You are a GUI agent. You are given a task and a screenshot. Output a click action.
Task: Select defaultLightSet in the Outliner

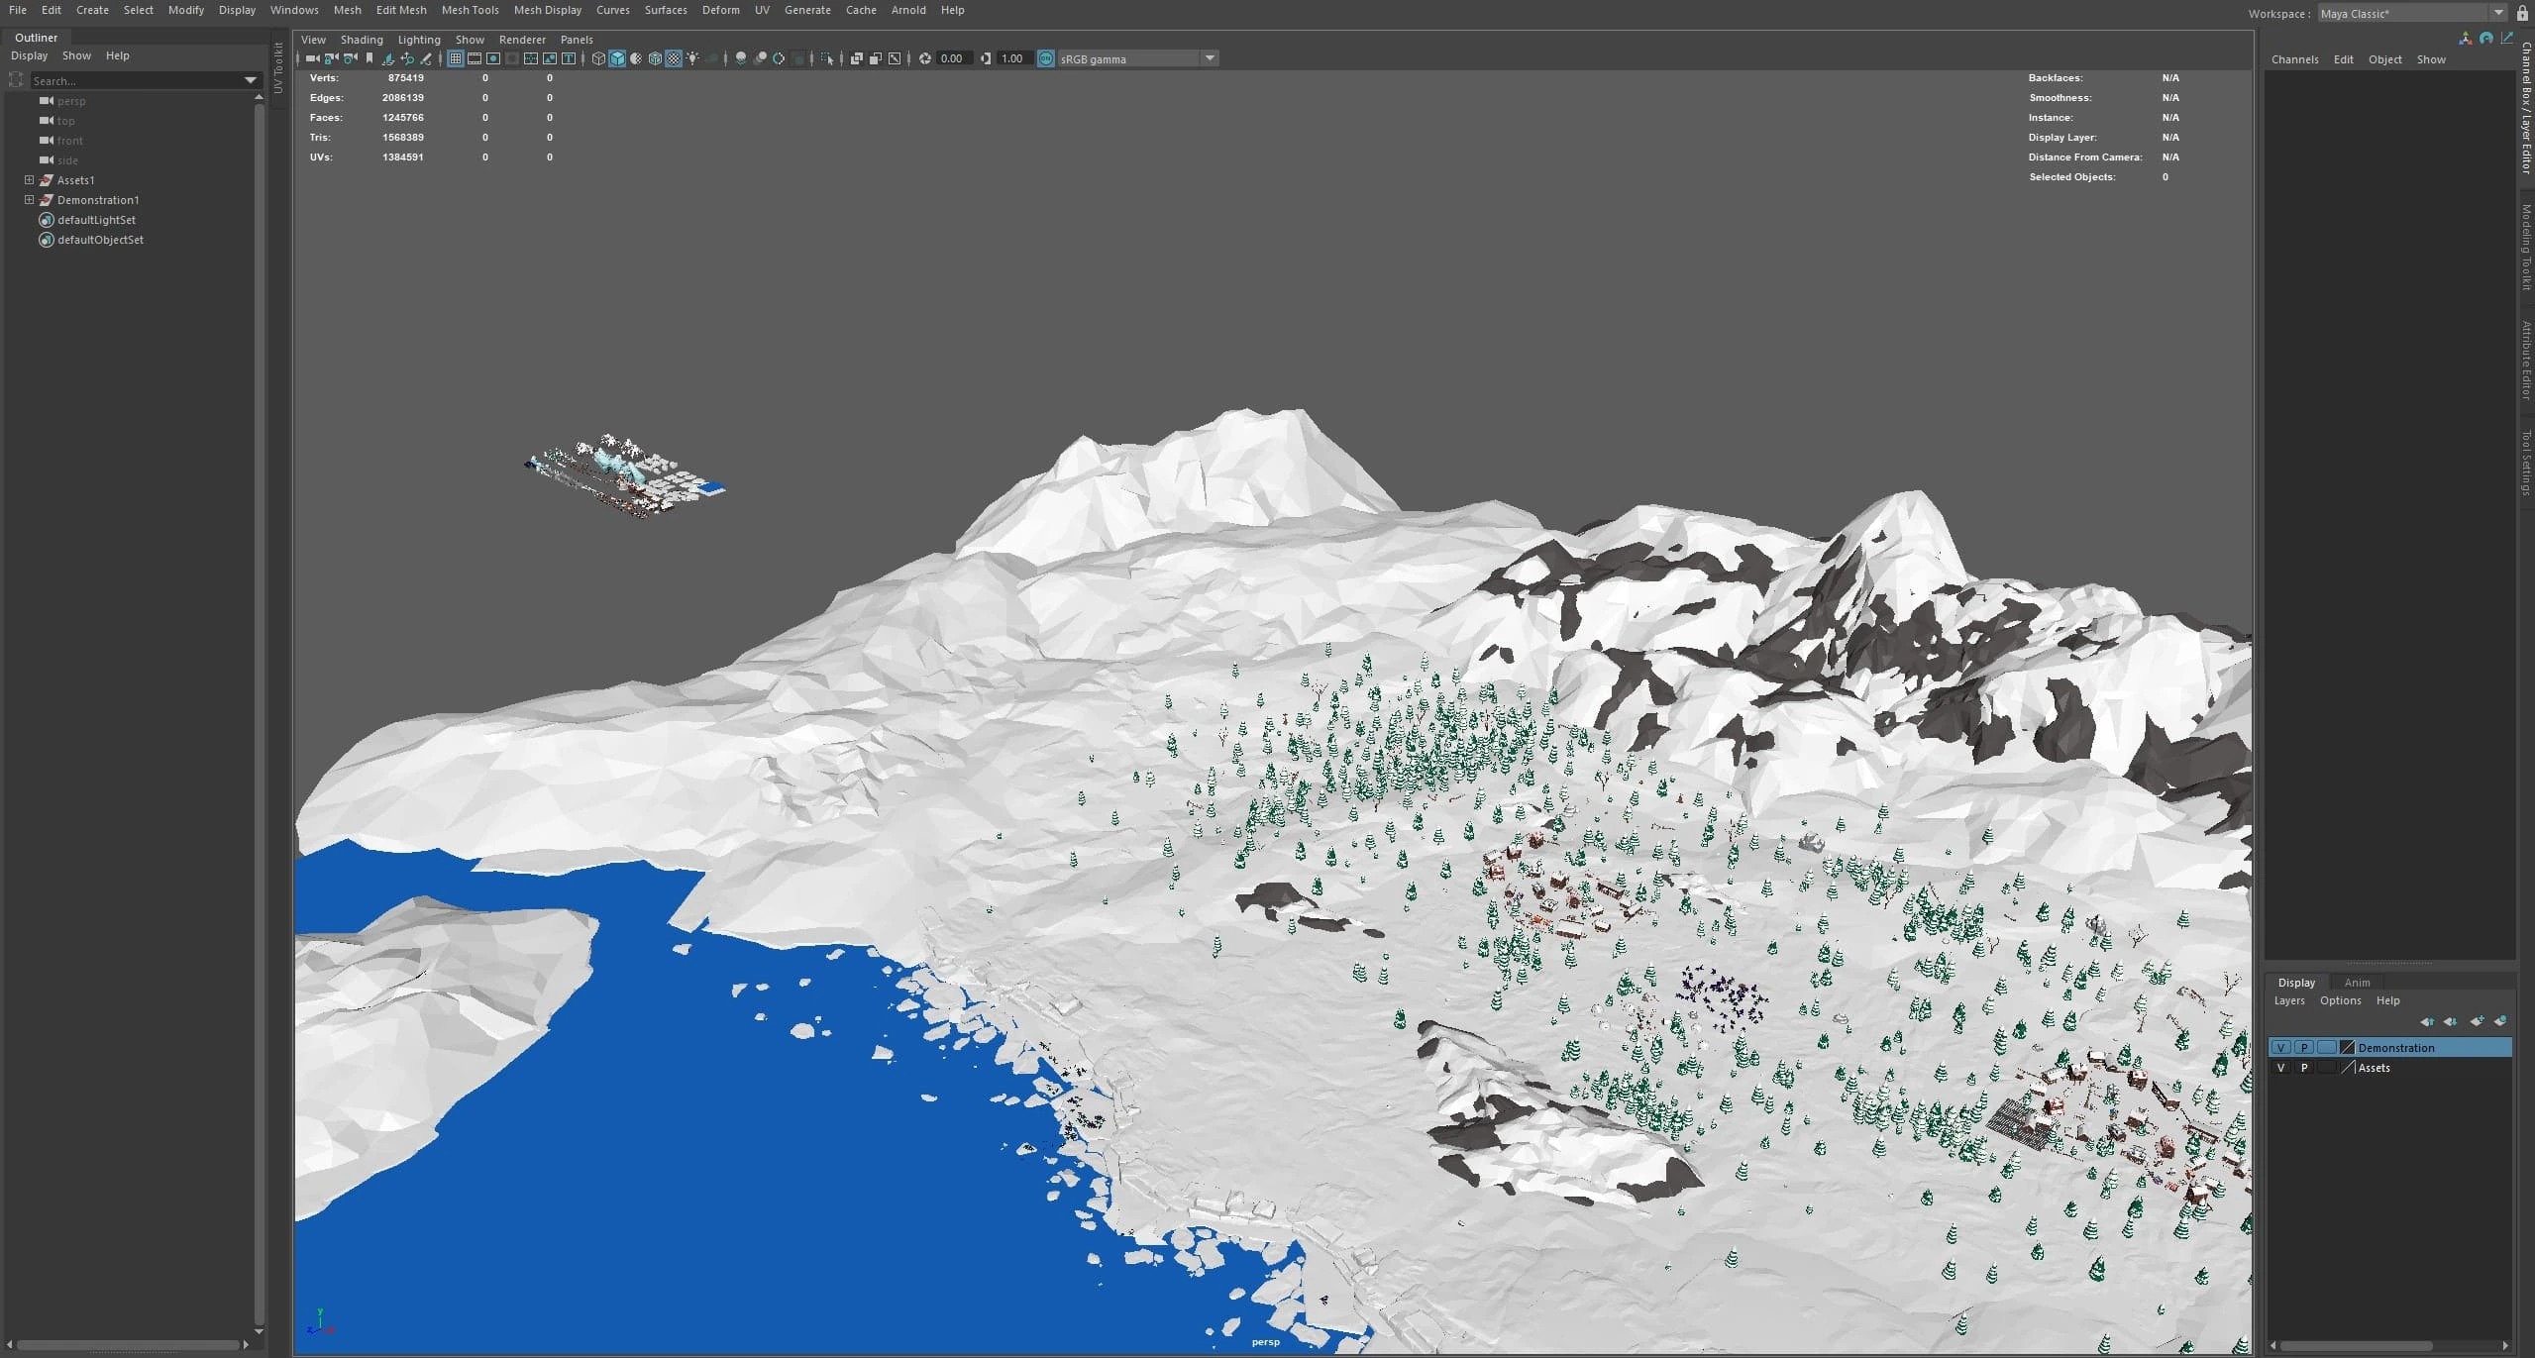click(96, 220)
